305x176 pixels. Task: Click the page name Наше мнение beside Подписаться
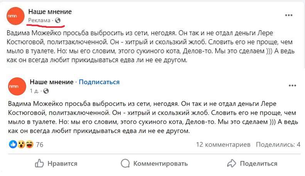point(51,82)
